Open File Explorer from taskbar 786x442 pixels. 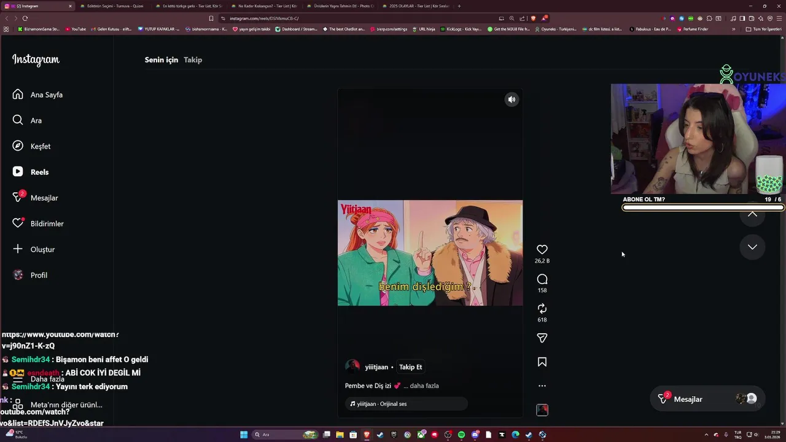click(340, 435)
